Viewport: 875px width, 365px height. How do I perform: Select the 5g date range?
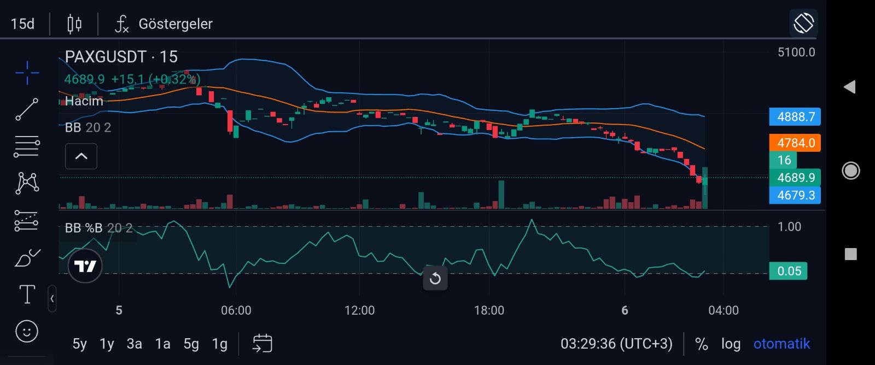(191, 344)
